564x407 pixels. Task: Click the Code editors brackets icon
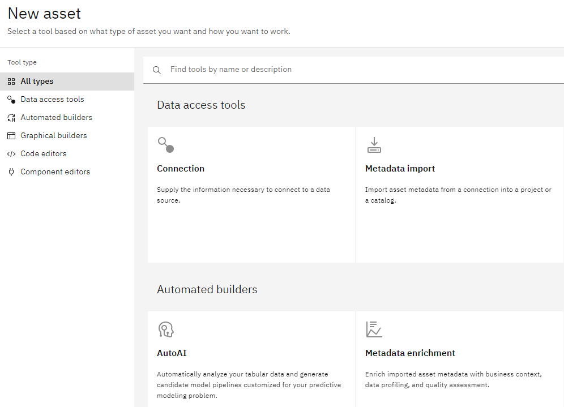[11, 154]
